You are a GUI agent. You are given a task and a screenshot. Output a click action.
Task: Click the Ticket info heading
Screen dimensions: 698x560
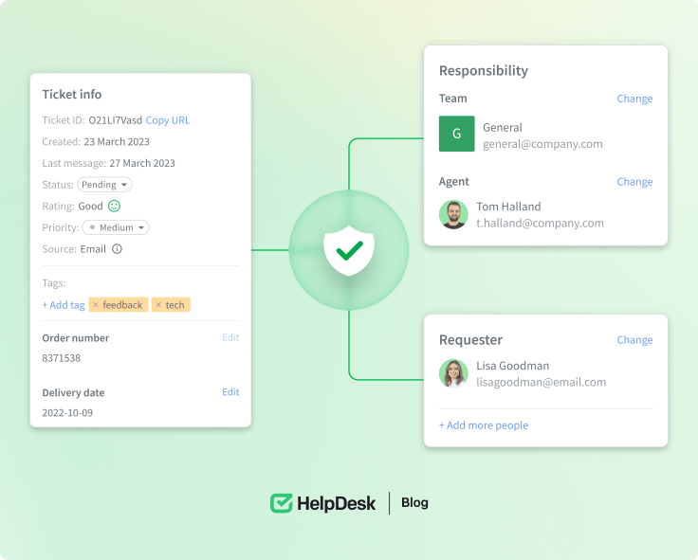(x=72, y=95)
